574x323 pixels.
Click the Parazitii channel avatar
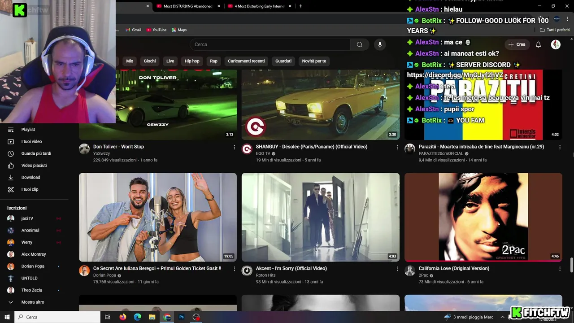click(410, 149)
